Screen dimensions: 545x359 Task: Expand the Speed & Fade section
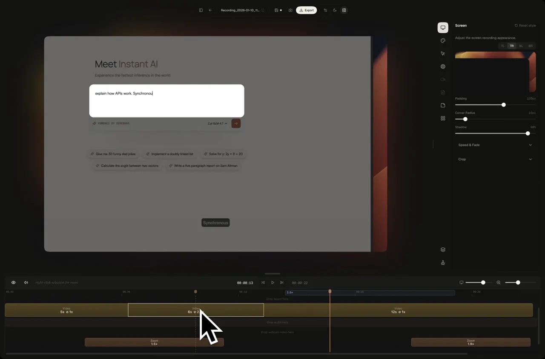tap(495, 145)
